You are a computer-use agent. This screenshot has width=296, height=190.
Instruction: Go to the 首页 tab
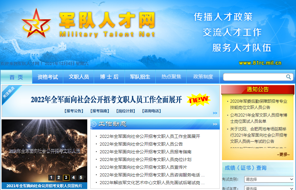(16, 77)
